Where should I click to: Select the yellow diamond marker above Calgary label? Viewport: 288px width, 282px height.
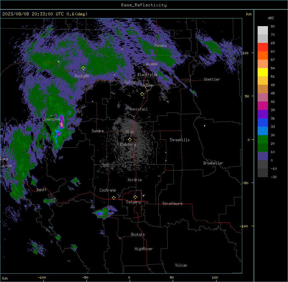[x=135, y=197]
